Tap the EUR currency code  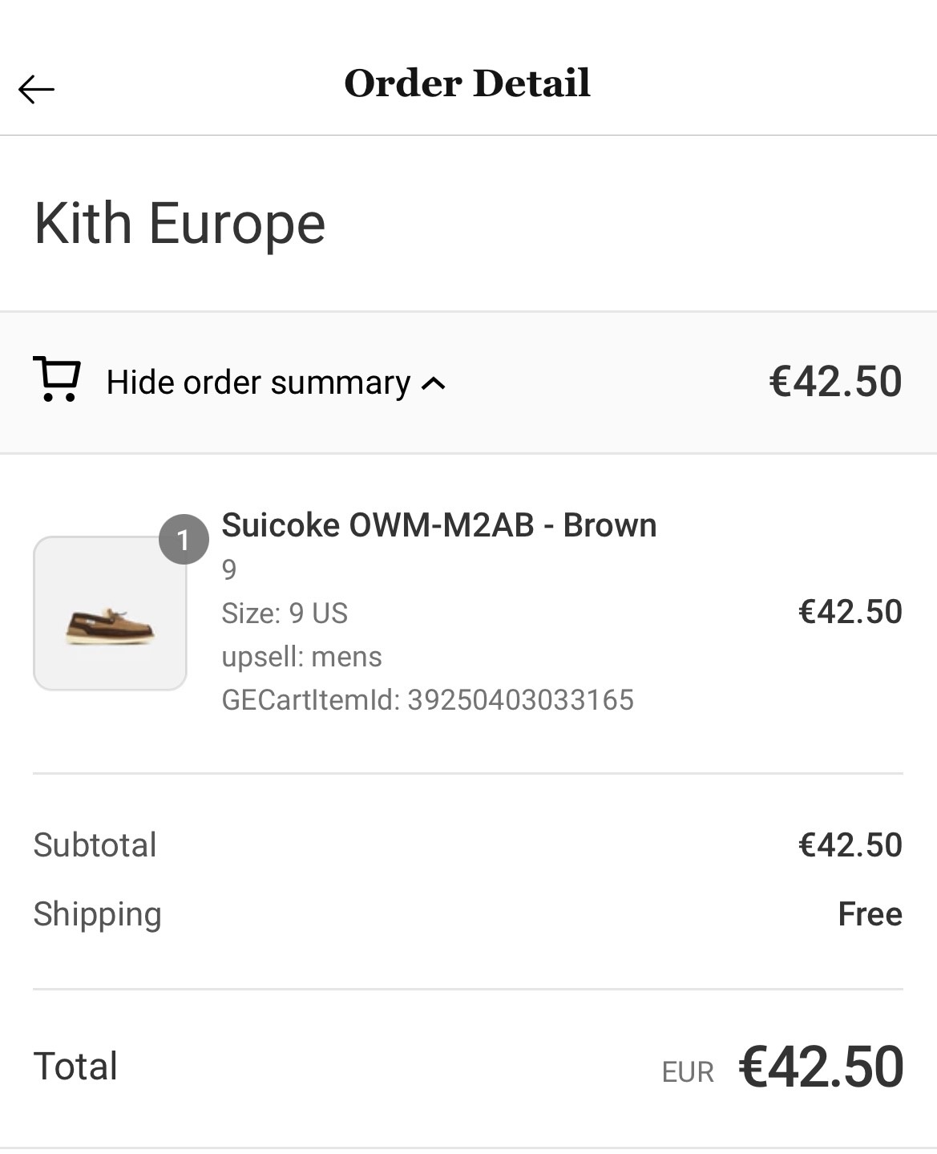click(x=688, y=1072)
